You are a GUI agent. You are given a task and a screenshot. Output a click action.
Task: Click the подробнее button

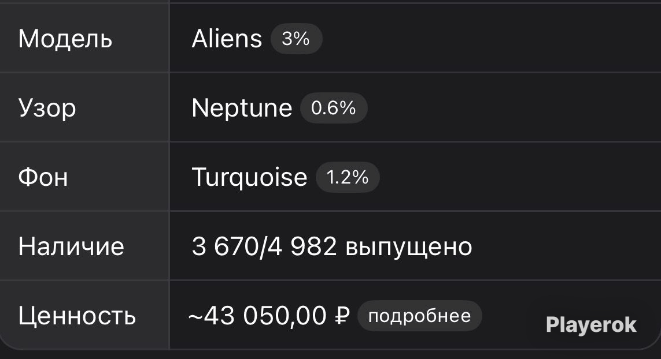click(419, 316)
